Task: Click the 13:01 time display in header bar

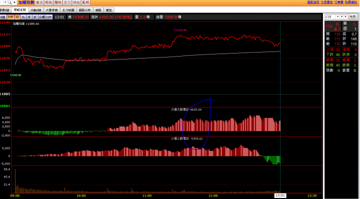Action: (x=59, y=17)
